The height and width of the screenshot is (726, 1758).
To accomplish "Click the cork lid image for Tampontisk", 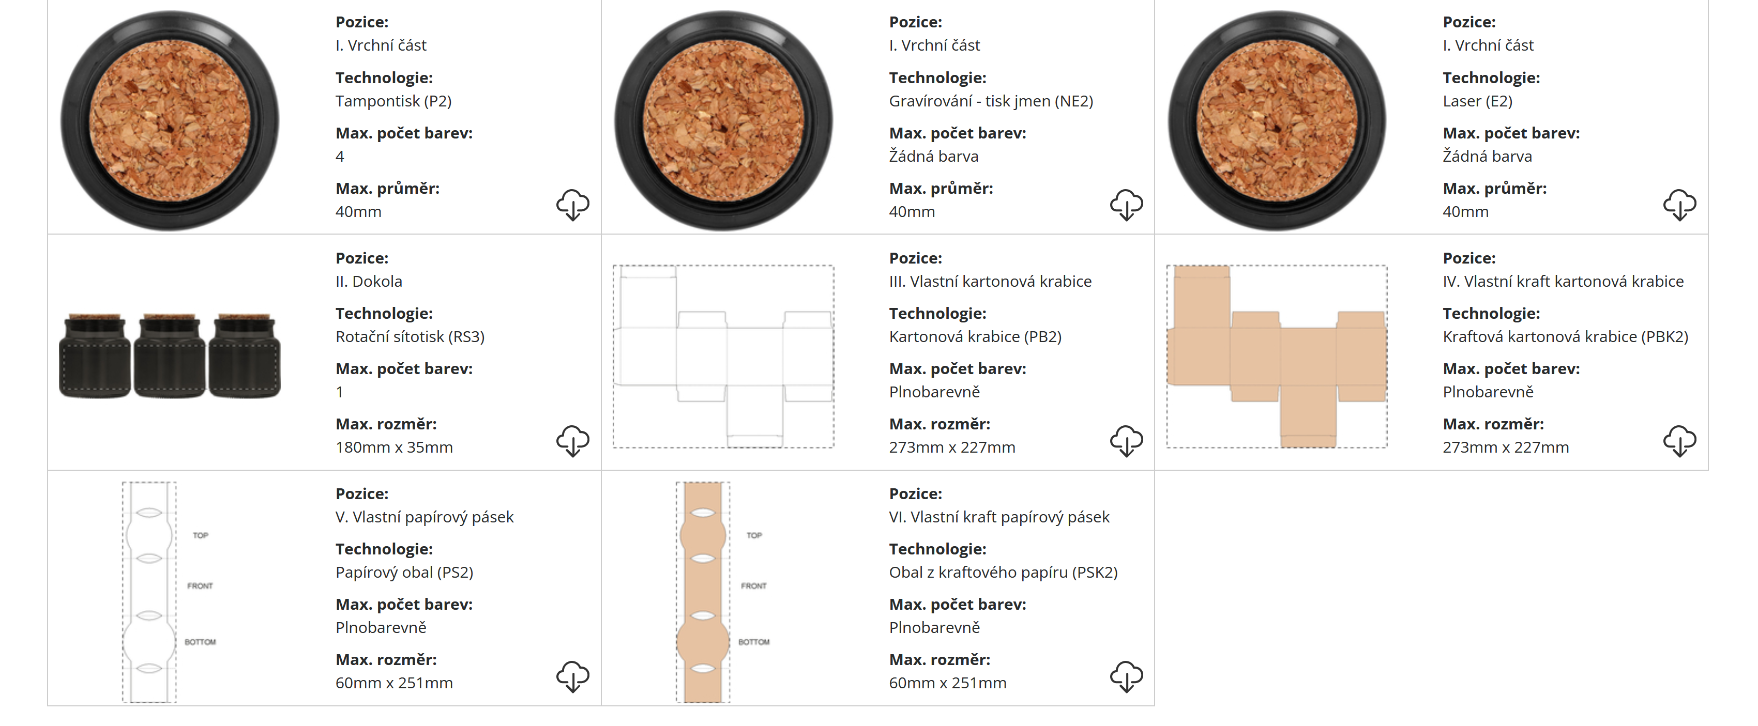I will [170, 121].
